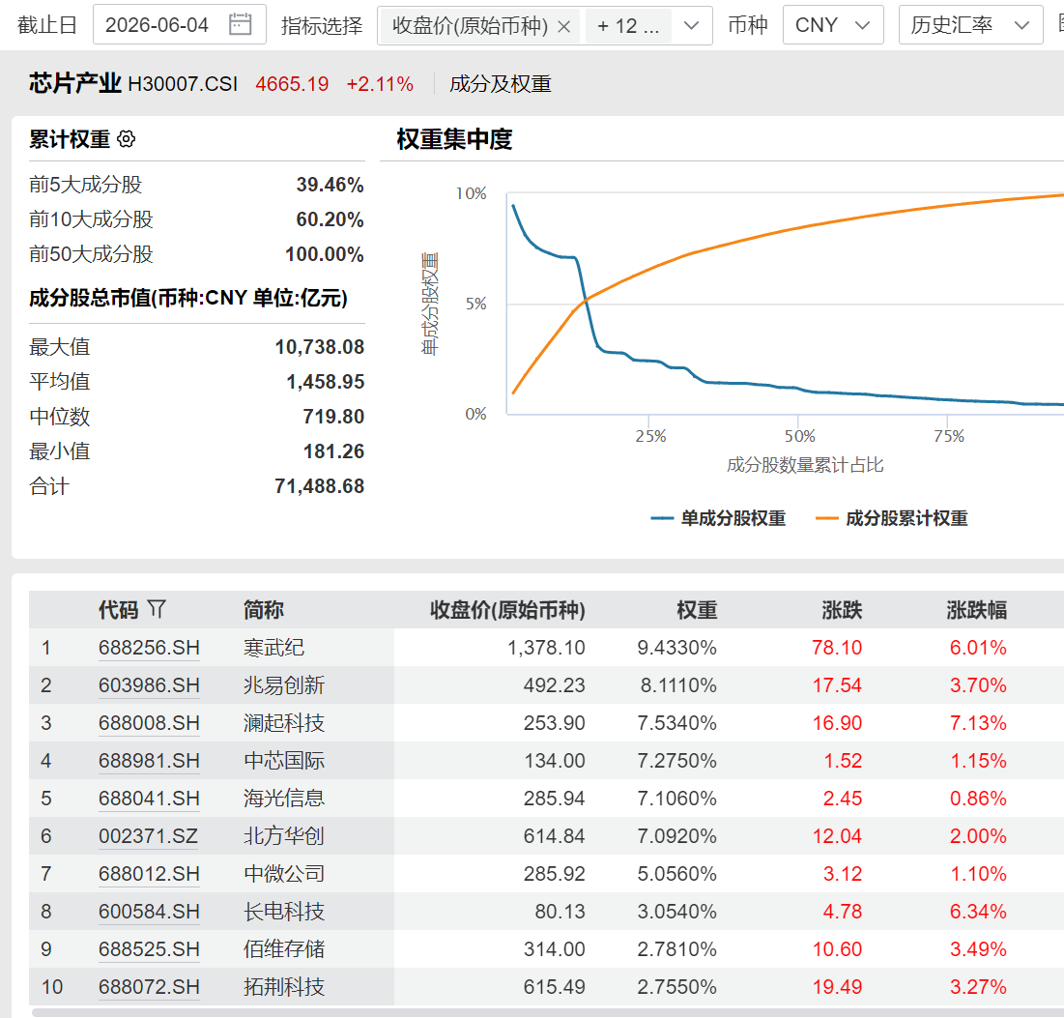Click the 芯片产业 index name
This screenshot has height=1018, width=1064.
click(x=74, y=83)
